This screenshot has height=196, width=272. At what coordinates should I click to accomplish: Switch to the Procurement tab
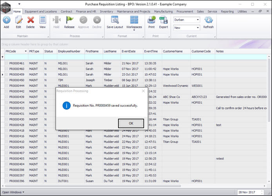[x=185, y=11]
